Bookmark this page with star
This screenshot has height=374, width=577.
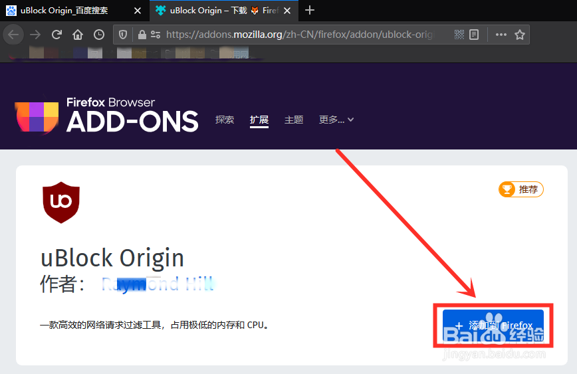[520, 35]
